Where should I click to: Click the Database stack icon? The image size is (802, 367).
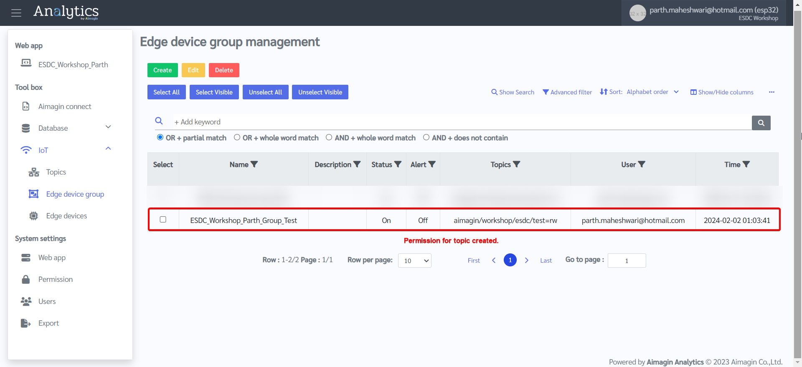point(26,128)
